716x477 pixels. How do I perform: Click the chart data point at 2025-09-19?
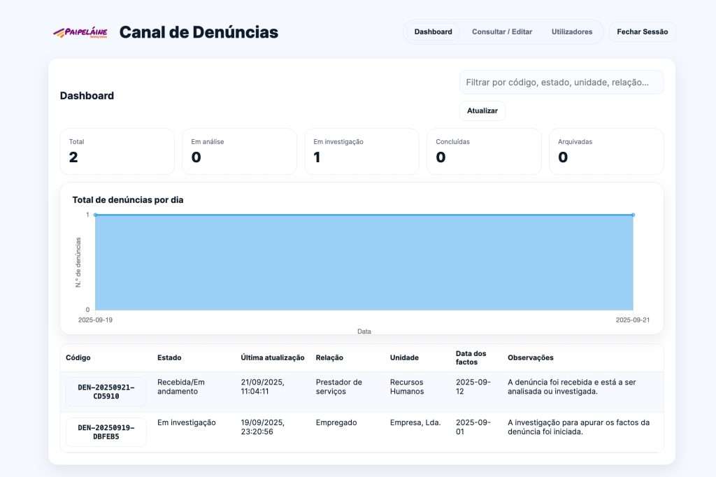click(x=95, y=215)
